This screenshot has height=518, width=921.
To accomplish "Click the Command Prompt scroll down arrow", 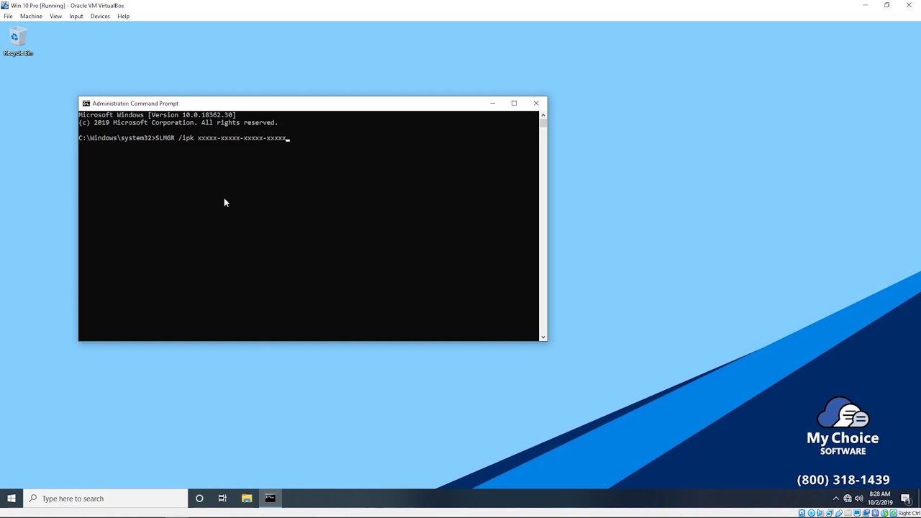I will [x=543, y=337].
